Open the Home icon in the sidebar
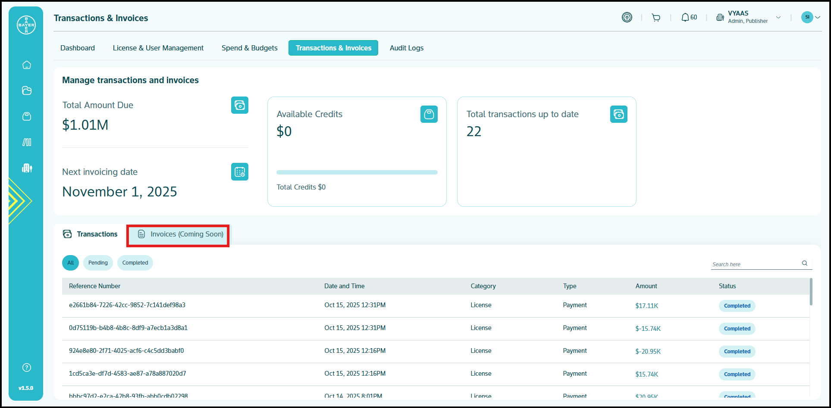Viewport: 831px width, 408px height. 27,65
